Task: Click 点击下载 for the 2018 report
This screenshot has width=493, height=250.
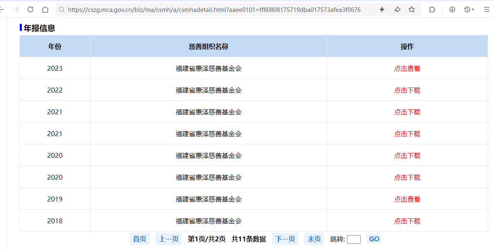Action: coord(407,221)
